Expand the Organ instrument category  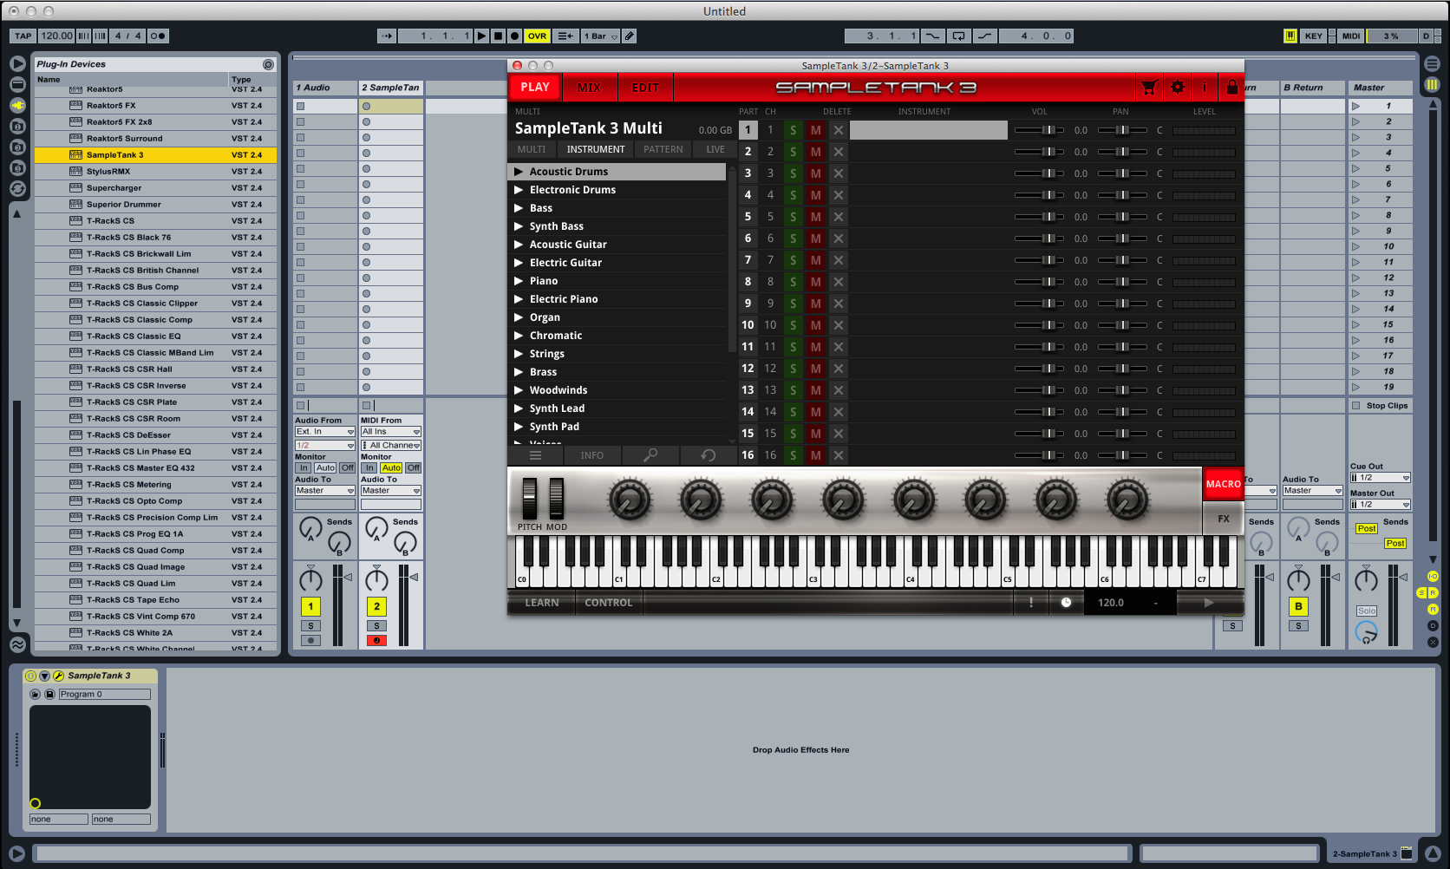click(x=519, y=317)
